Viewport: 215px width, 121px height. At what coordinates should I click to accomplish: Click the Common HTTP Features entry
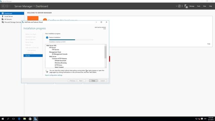pos(59,58)
